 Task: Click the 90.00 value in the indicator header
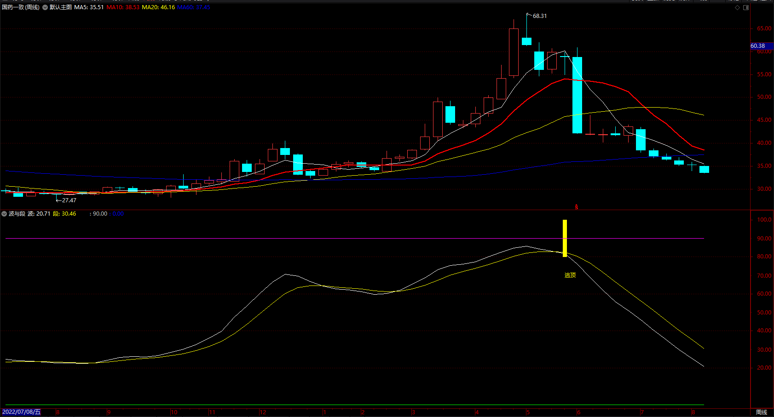100,214
